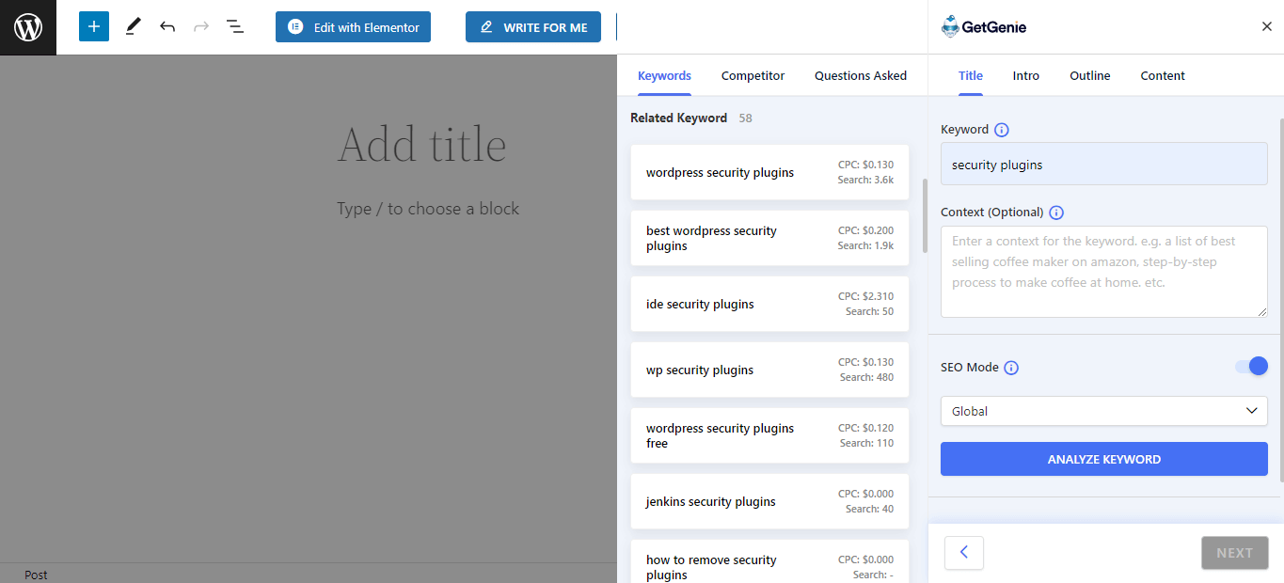Image resolution: width=1284 pixels, height=583 pixels.
Task: Click the NEXT button
Action: coord(1234,553)
